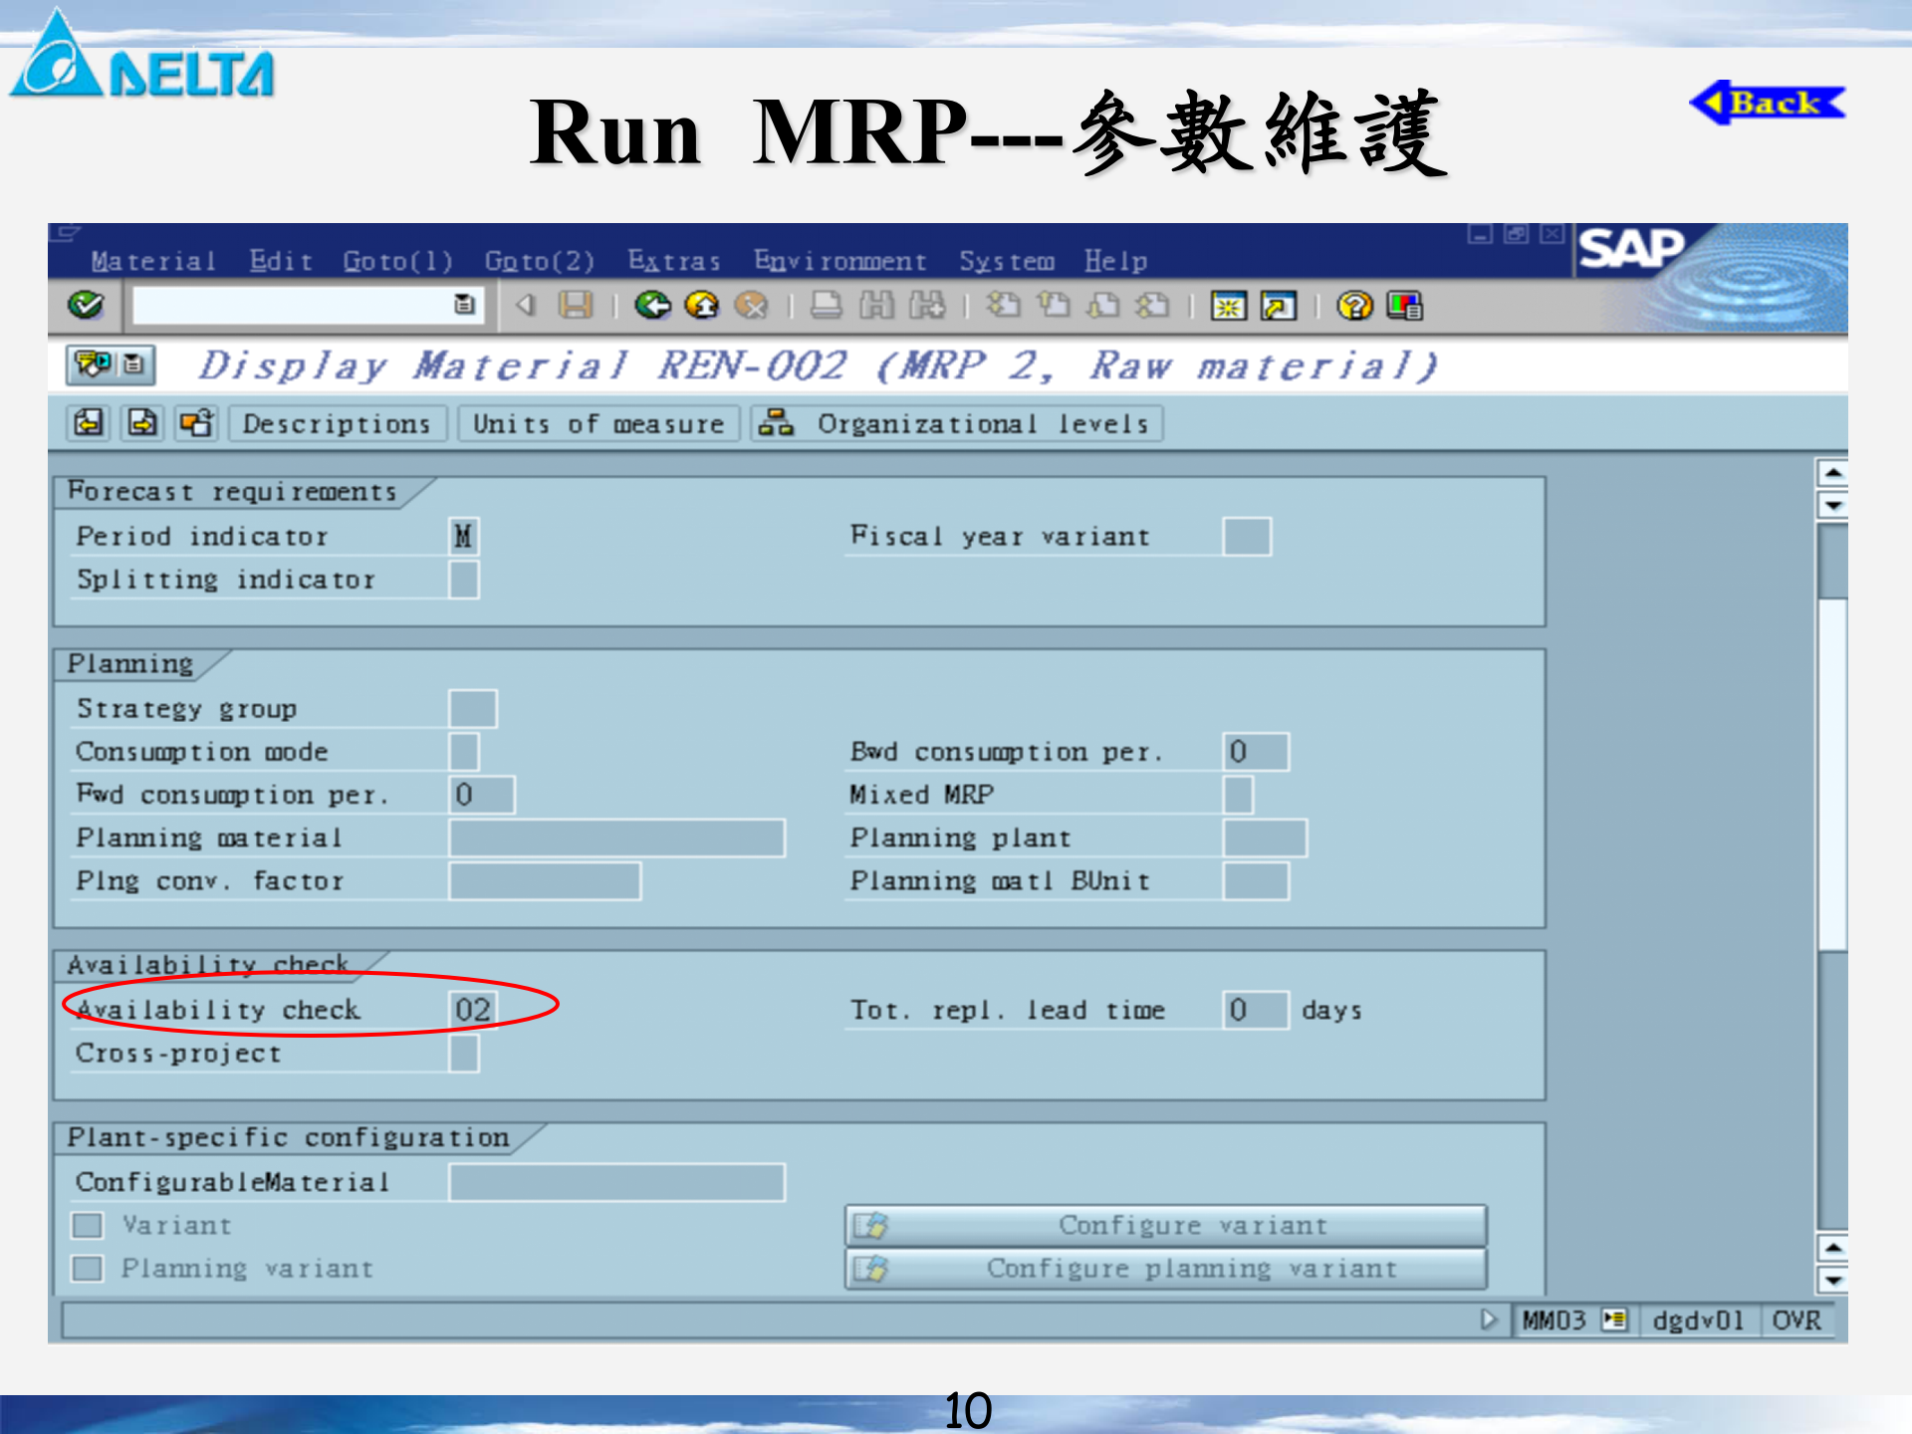The width and height of the screenshot is (1912, 1434).
Task: Select the Save icon in the toolbar
Action: click(576, 307)
